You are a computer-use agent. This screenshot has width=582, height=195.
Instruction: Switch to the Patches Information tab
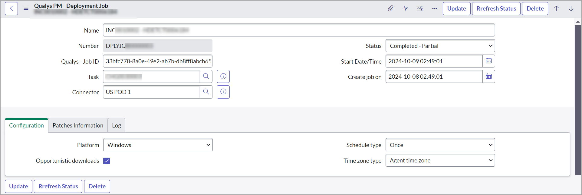tap(78, 125)
